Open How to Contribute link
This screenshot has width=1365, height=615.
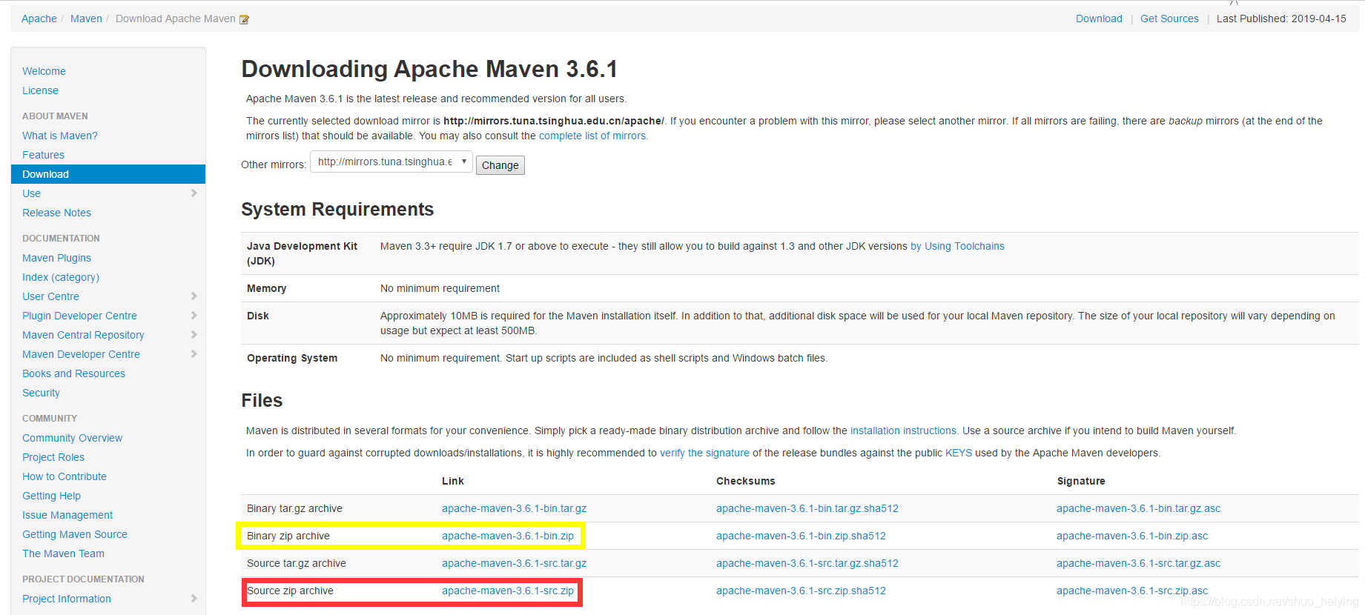coord(65,476)
